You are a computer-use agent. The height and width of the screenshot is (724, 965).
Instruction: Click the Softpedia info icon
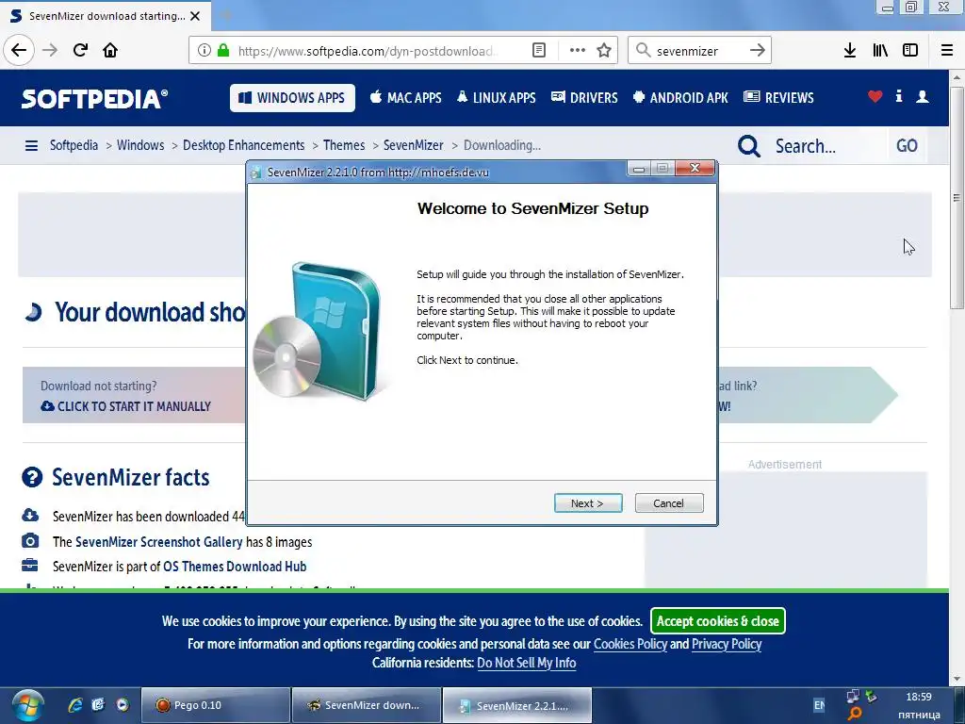pos(899,96)
